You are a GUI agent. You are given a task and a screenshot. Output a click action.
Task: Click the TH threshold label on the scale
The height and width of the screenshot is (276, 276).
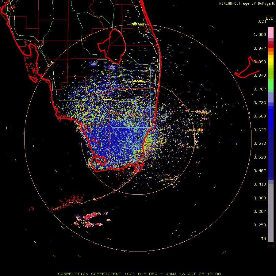(263, 239)
